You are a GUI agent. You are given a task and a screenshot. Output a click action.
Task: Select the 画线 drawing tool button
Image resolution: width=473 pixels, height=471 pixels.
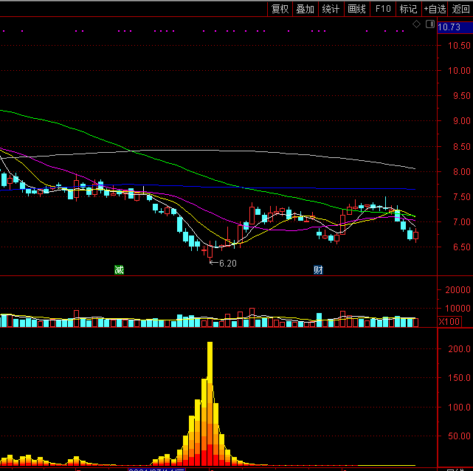click(357, 9)
